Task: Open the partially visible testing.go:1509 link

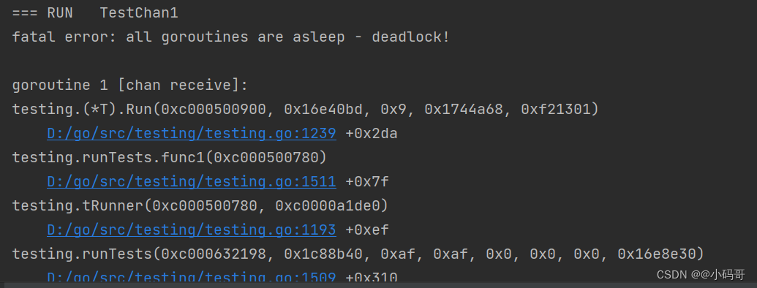Action: click(x=192, y=277)
